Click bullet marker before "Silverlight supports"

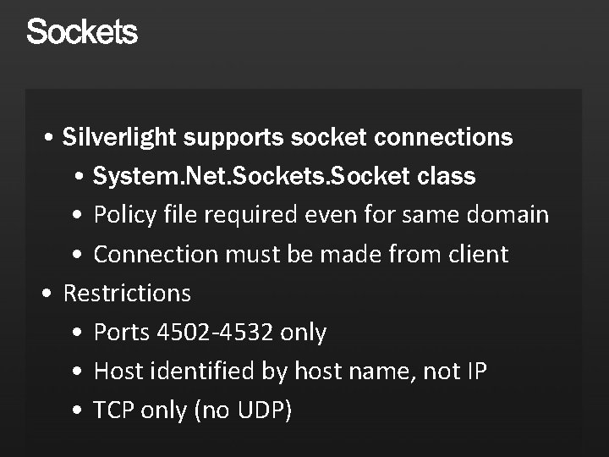click(x=51, y=138)
